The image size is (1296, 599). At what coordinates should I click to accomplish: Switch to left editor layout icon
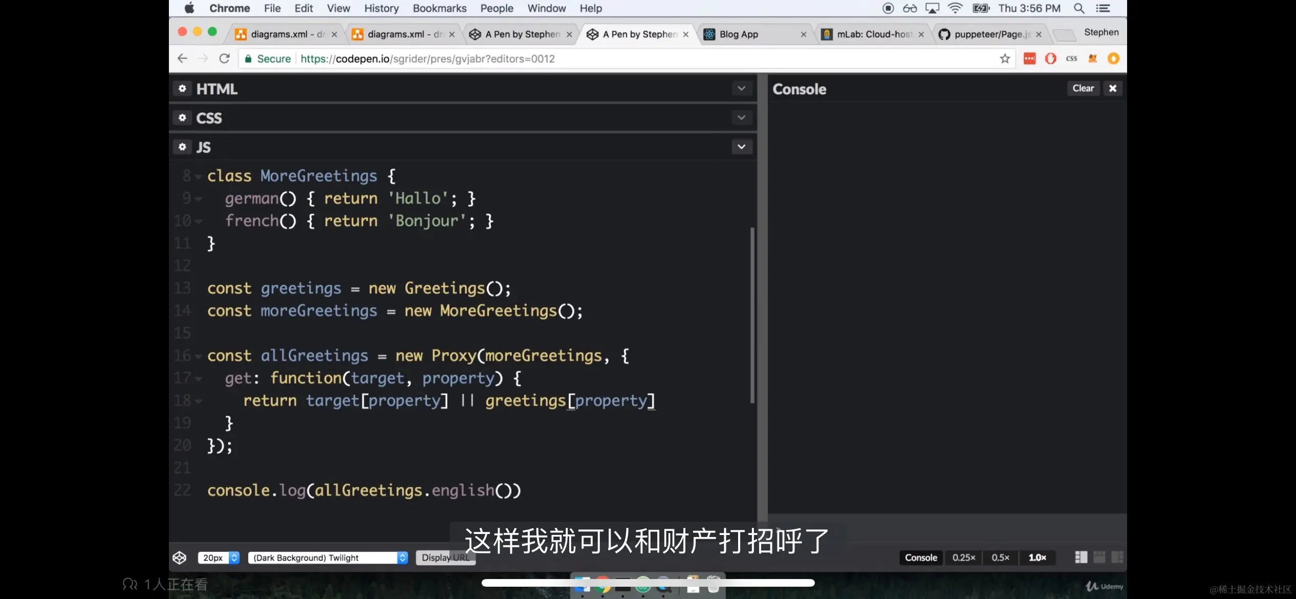tap(1081, 558)
